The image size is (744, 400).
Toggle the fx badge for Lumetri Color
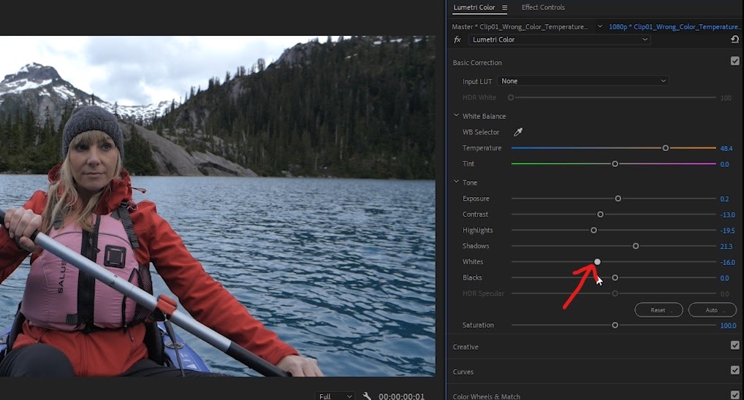tap(458, 40)
